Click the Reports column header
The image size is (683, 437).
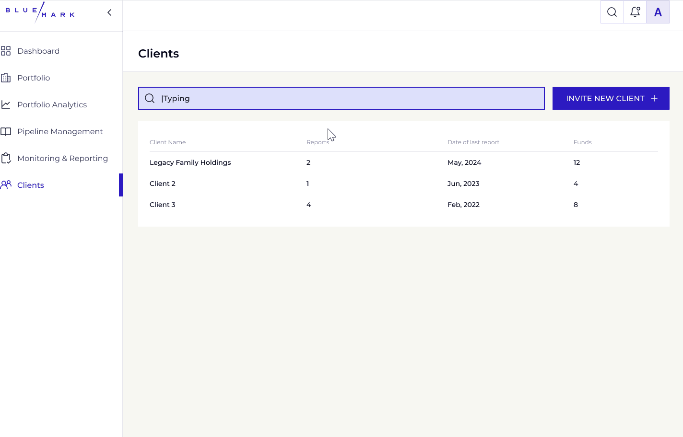click(318, 142)
